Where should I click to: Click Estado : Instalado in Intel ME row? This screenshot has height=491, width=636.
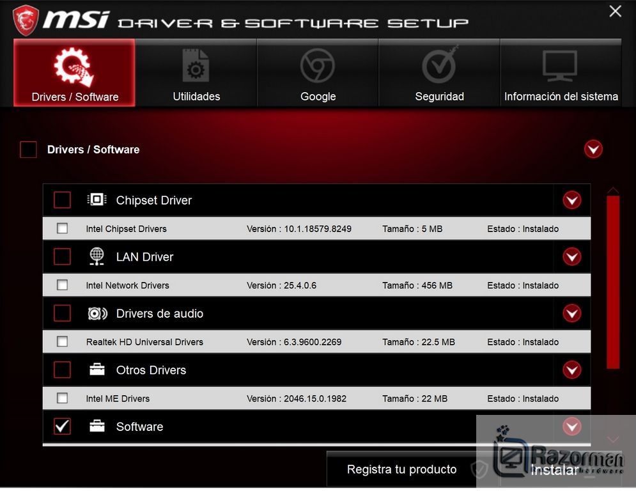pos(523,398)
